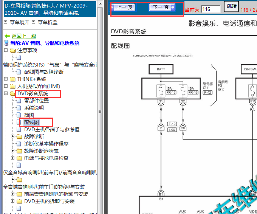Expand the 故障诊断 folder
257x214 pixels.
[12, 136]
